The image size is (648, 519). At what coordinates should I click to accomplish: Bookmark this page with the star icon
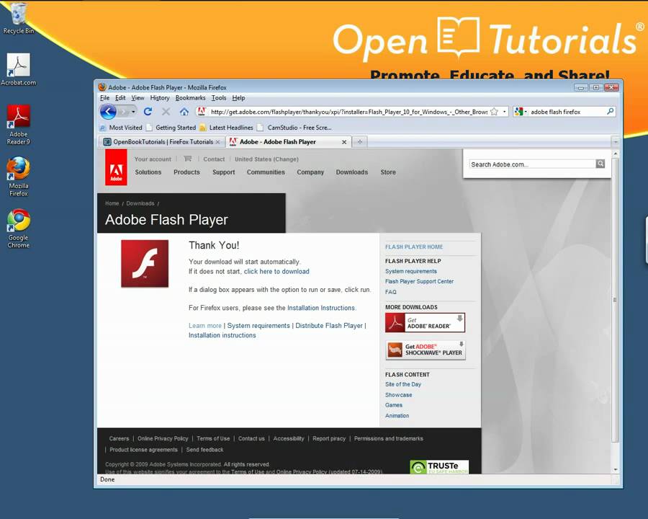(494, 112)
